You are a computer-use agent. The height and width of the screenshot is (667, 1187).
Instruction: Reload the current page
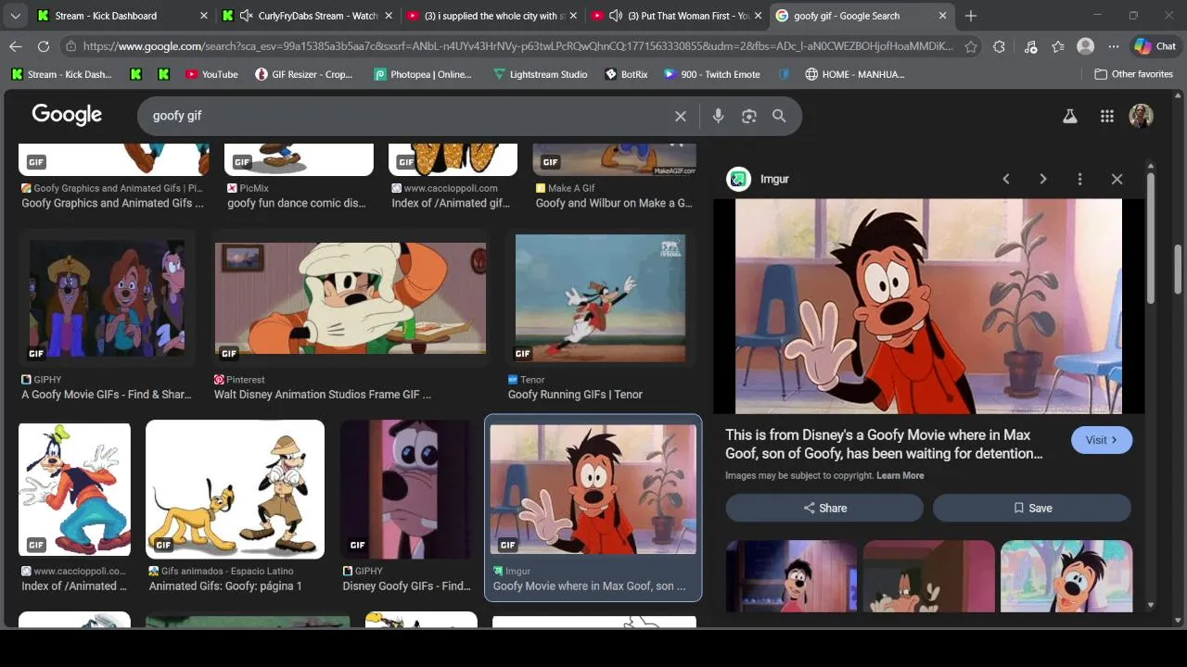pyautogui.click(x=44, y=46)
